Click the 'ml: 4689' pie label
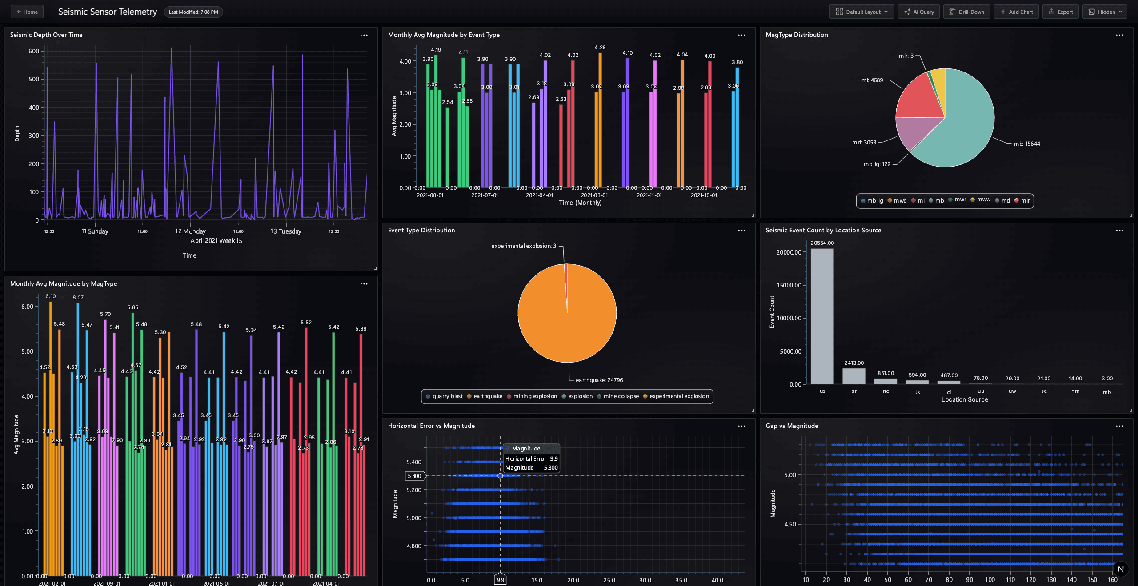This screenshot has height=586, width=1138. pyautogui.click(x=872, y=80)
